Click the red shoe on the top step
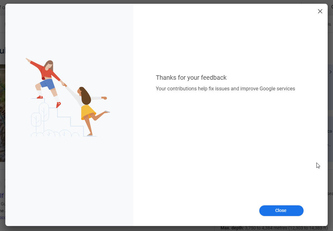Viewport: 333px width, 231px height. point(40,97)
